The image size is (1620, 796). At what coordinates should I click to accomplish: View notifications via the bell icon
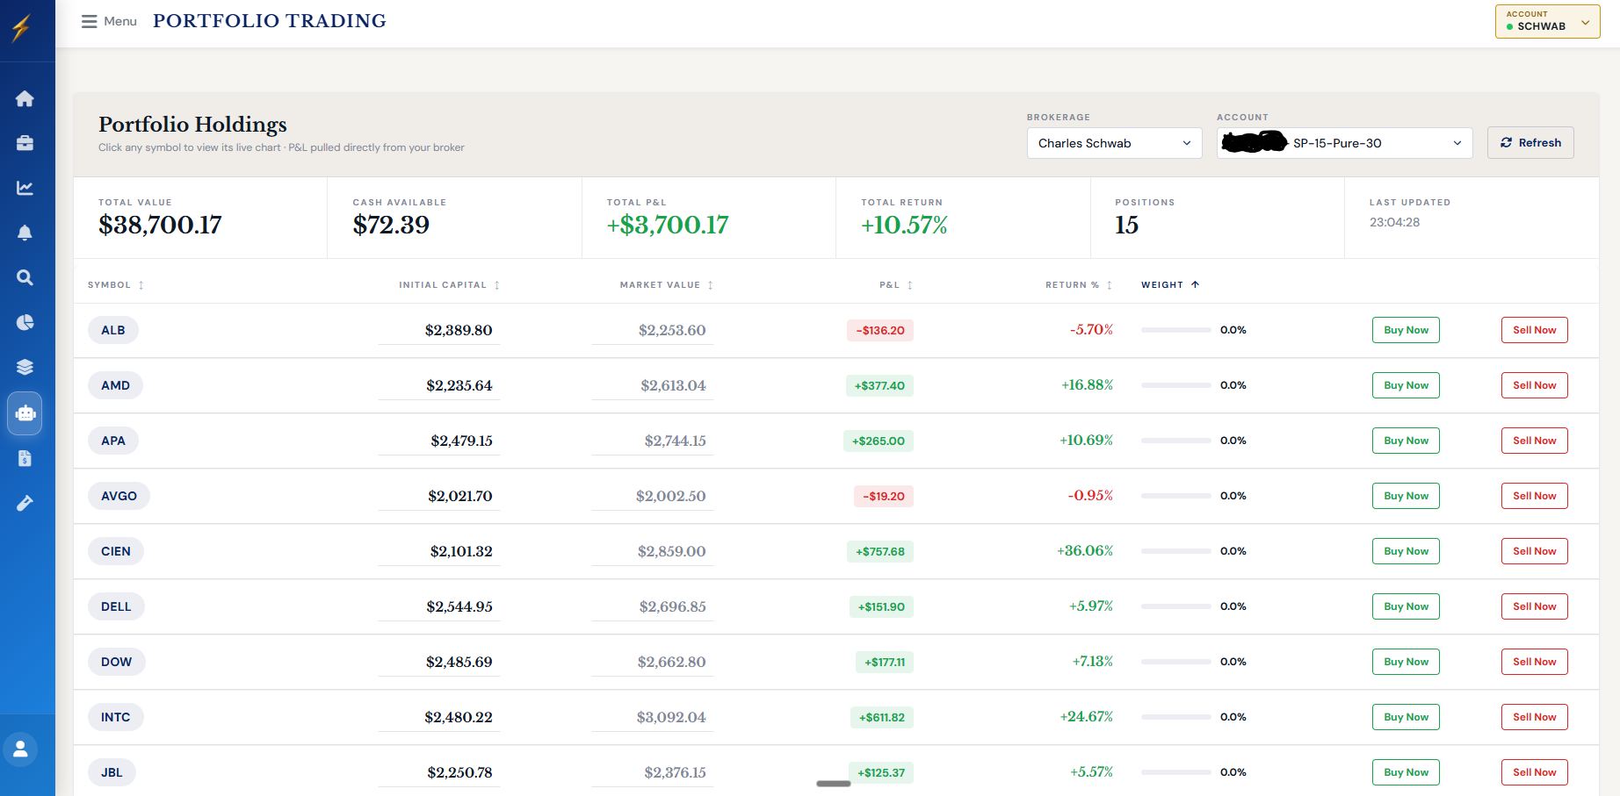tap(25, 232)
